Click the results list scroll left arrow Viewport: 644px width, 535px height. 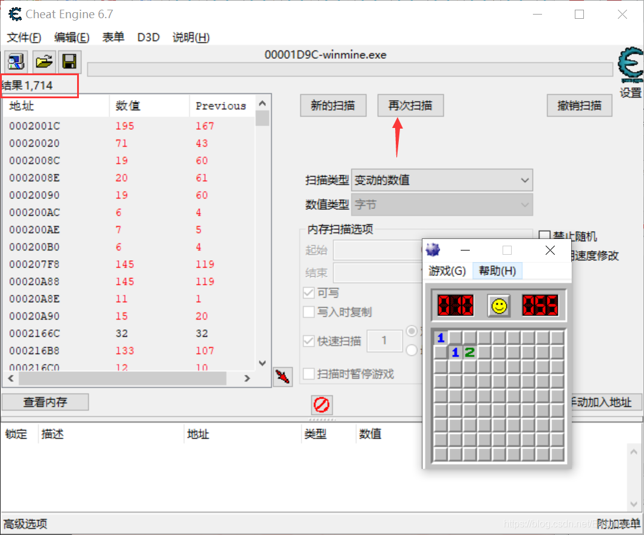click(x=11, y=379)
